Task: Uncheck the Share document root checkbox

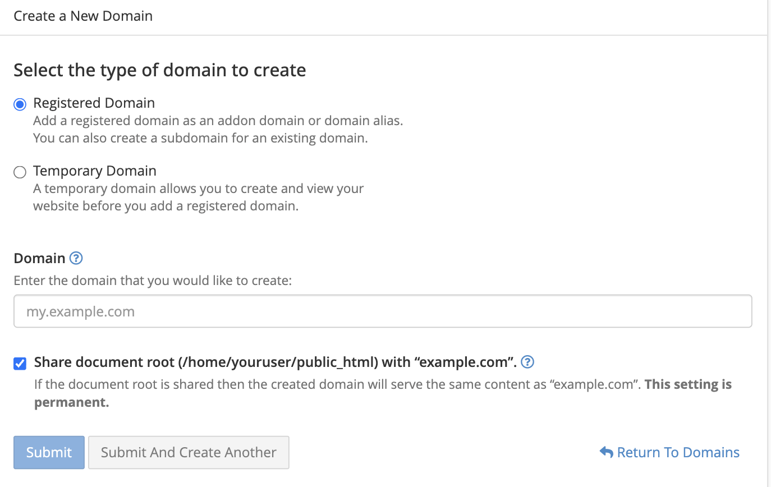Action: tap(20, 364)
